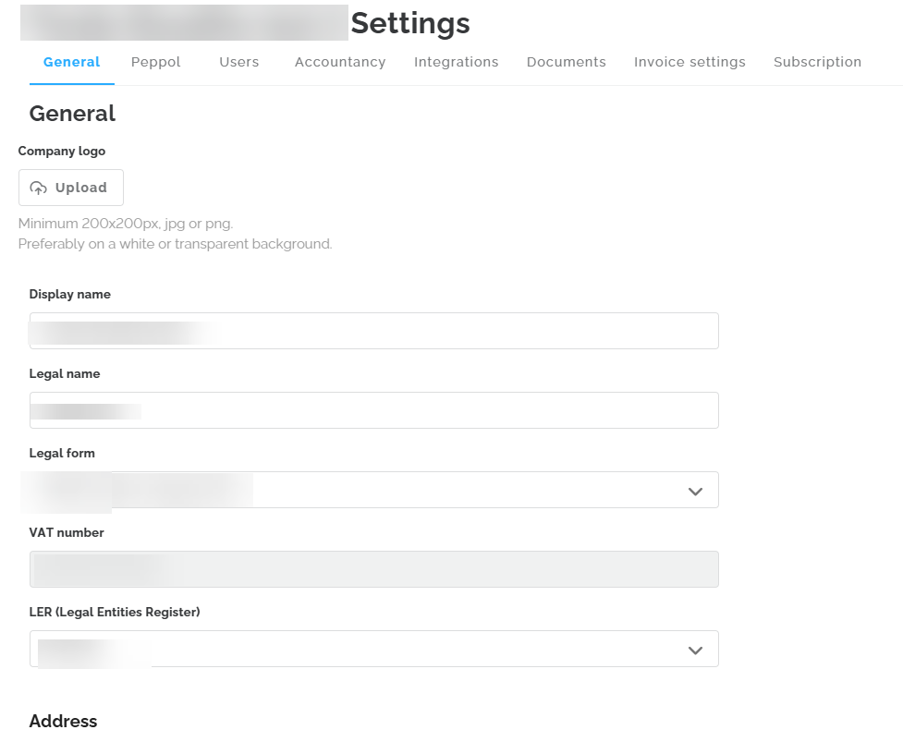The image size is (903, 742).
Task: Click the Legal form chevron arrow
Action: (x=695, y=491)
